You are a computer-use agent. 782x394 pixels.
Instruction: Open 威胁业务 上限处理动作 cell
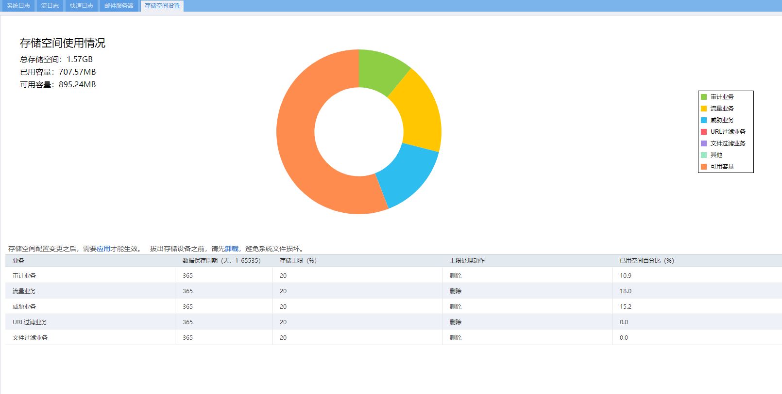coord(527,306)
